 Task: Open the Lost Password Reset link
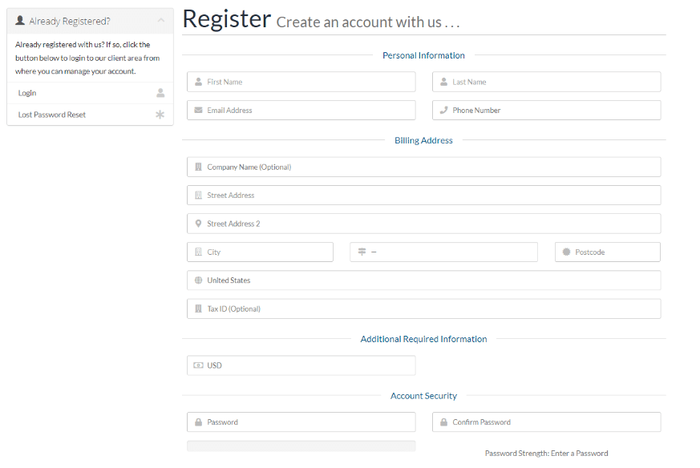(x=90, y=115)
